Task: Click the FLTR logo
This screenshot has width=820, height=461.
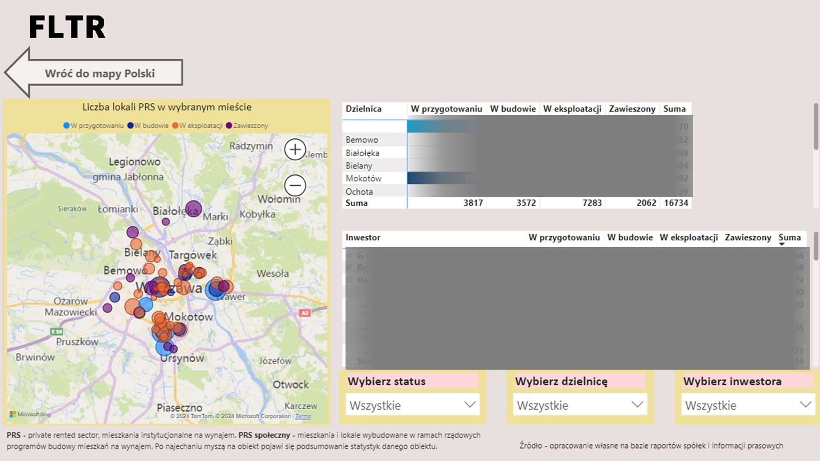Action: click(67, 27)
